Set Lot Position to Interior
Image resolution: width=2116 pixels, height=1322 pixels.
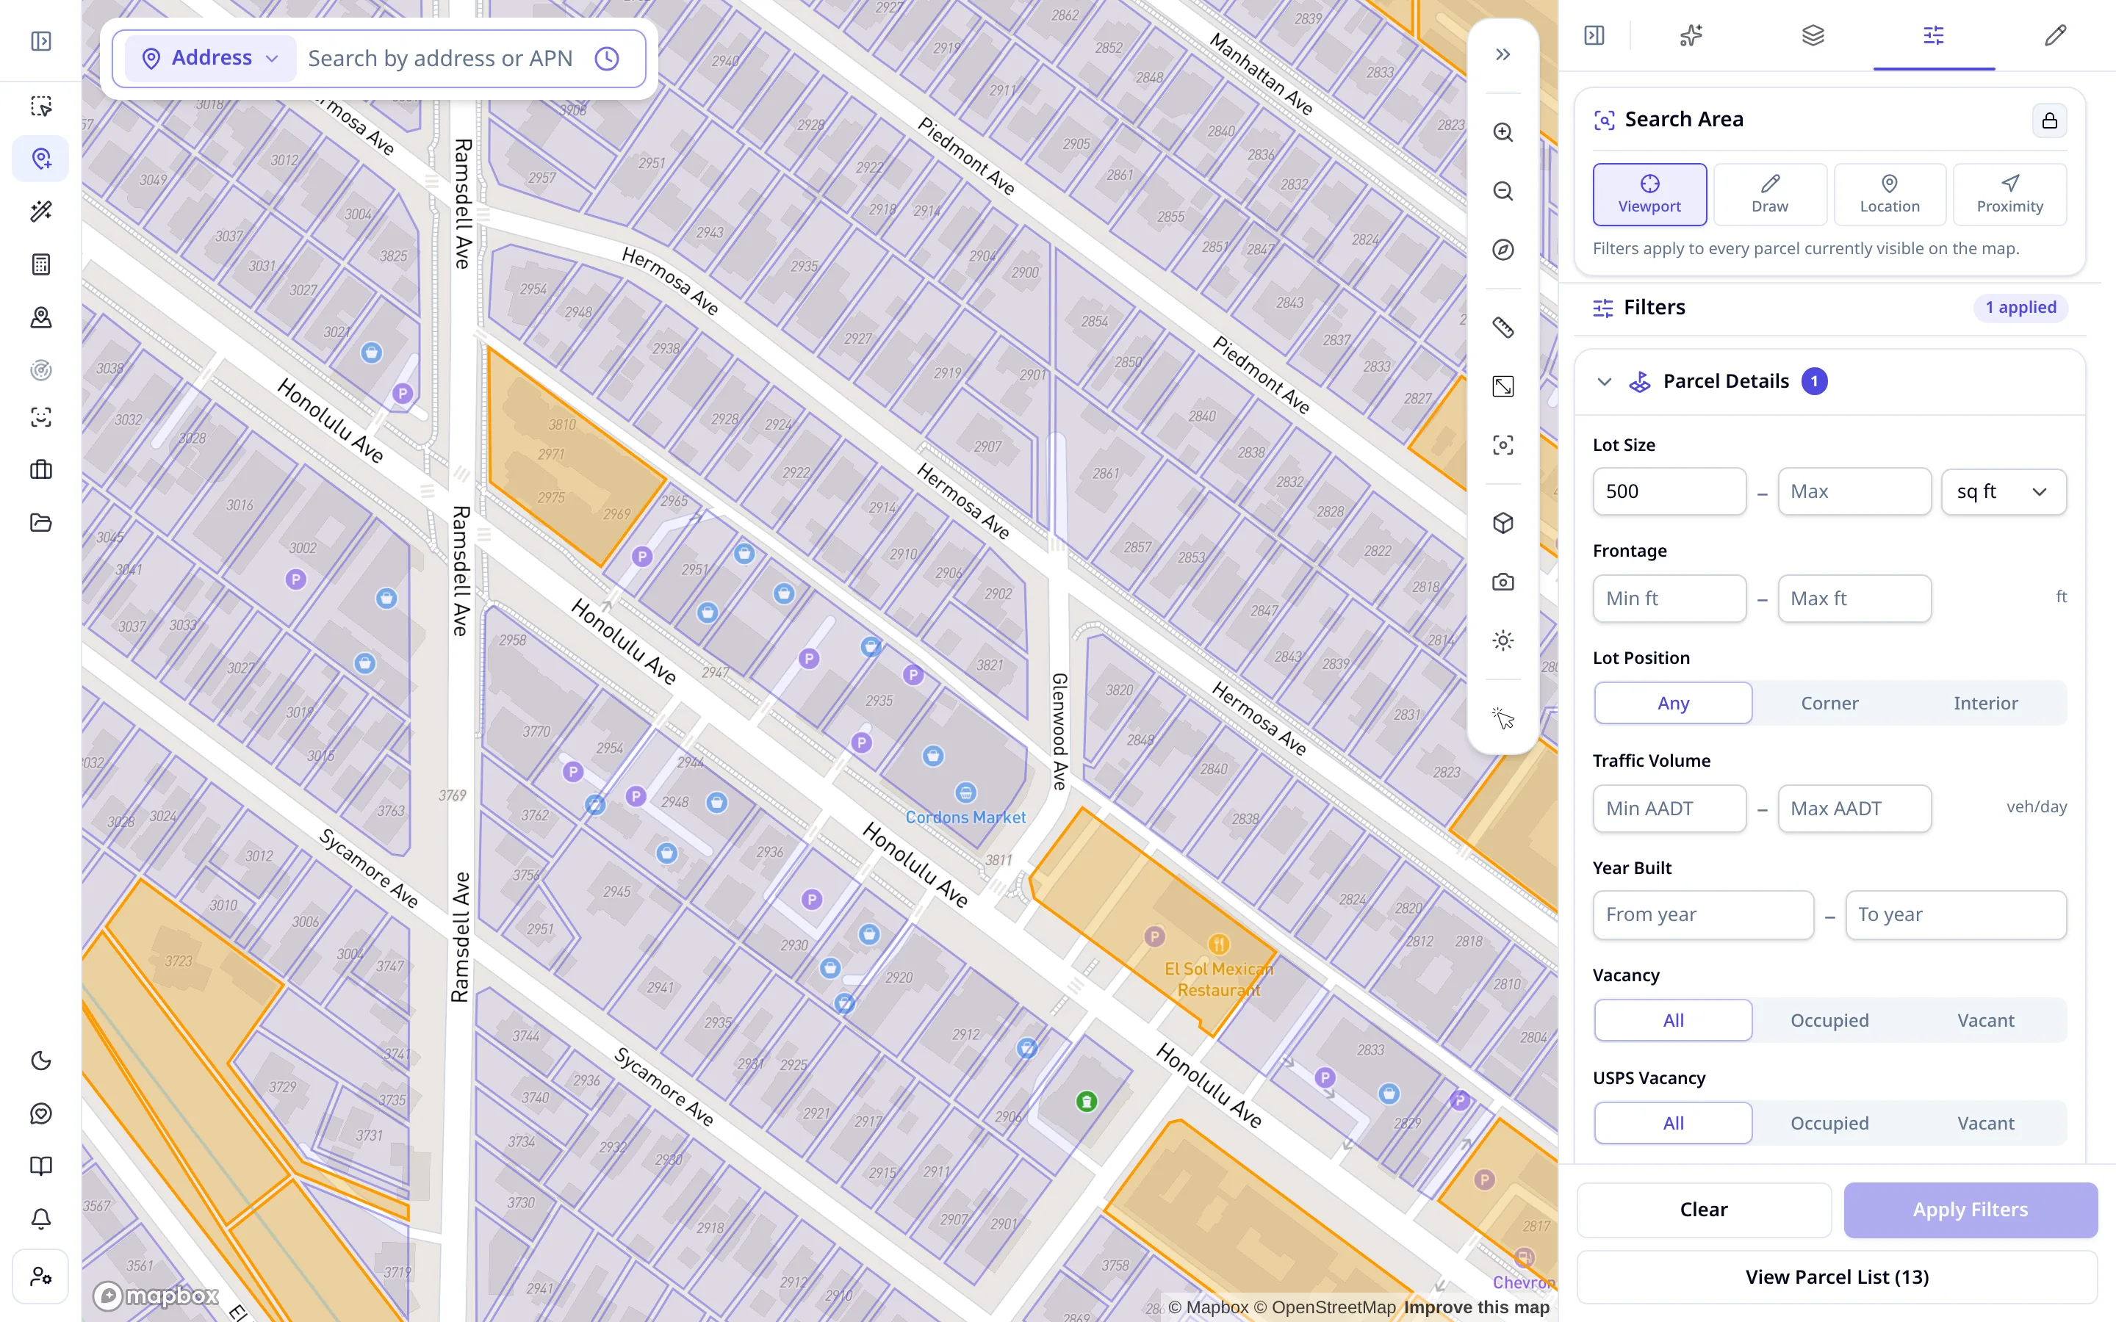(x=1986, y=703)
